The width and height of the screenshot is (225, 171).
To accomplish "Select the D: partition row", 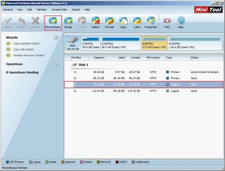I will click(x=144, y=78).
